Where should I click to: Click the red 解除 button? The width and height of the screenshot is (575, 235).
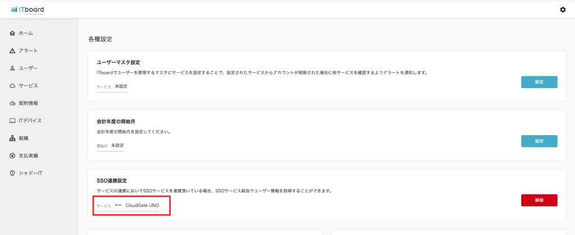[539, 200]
